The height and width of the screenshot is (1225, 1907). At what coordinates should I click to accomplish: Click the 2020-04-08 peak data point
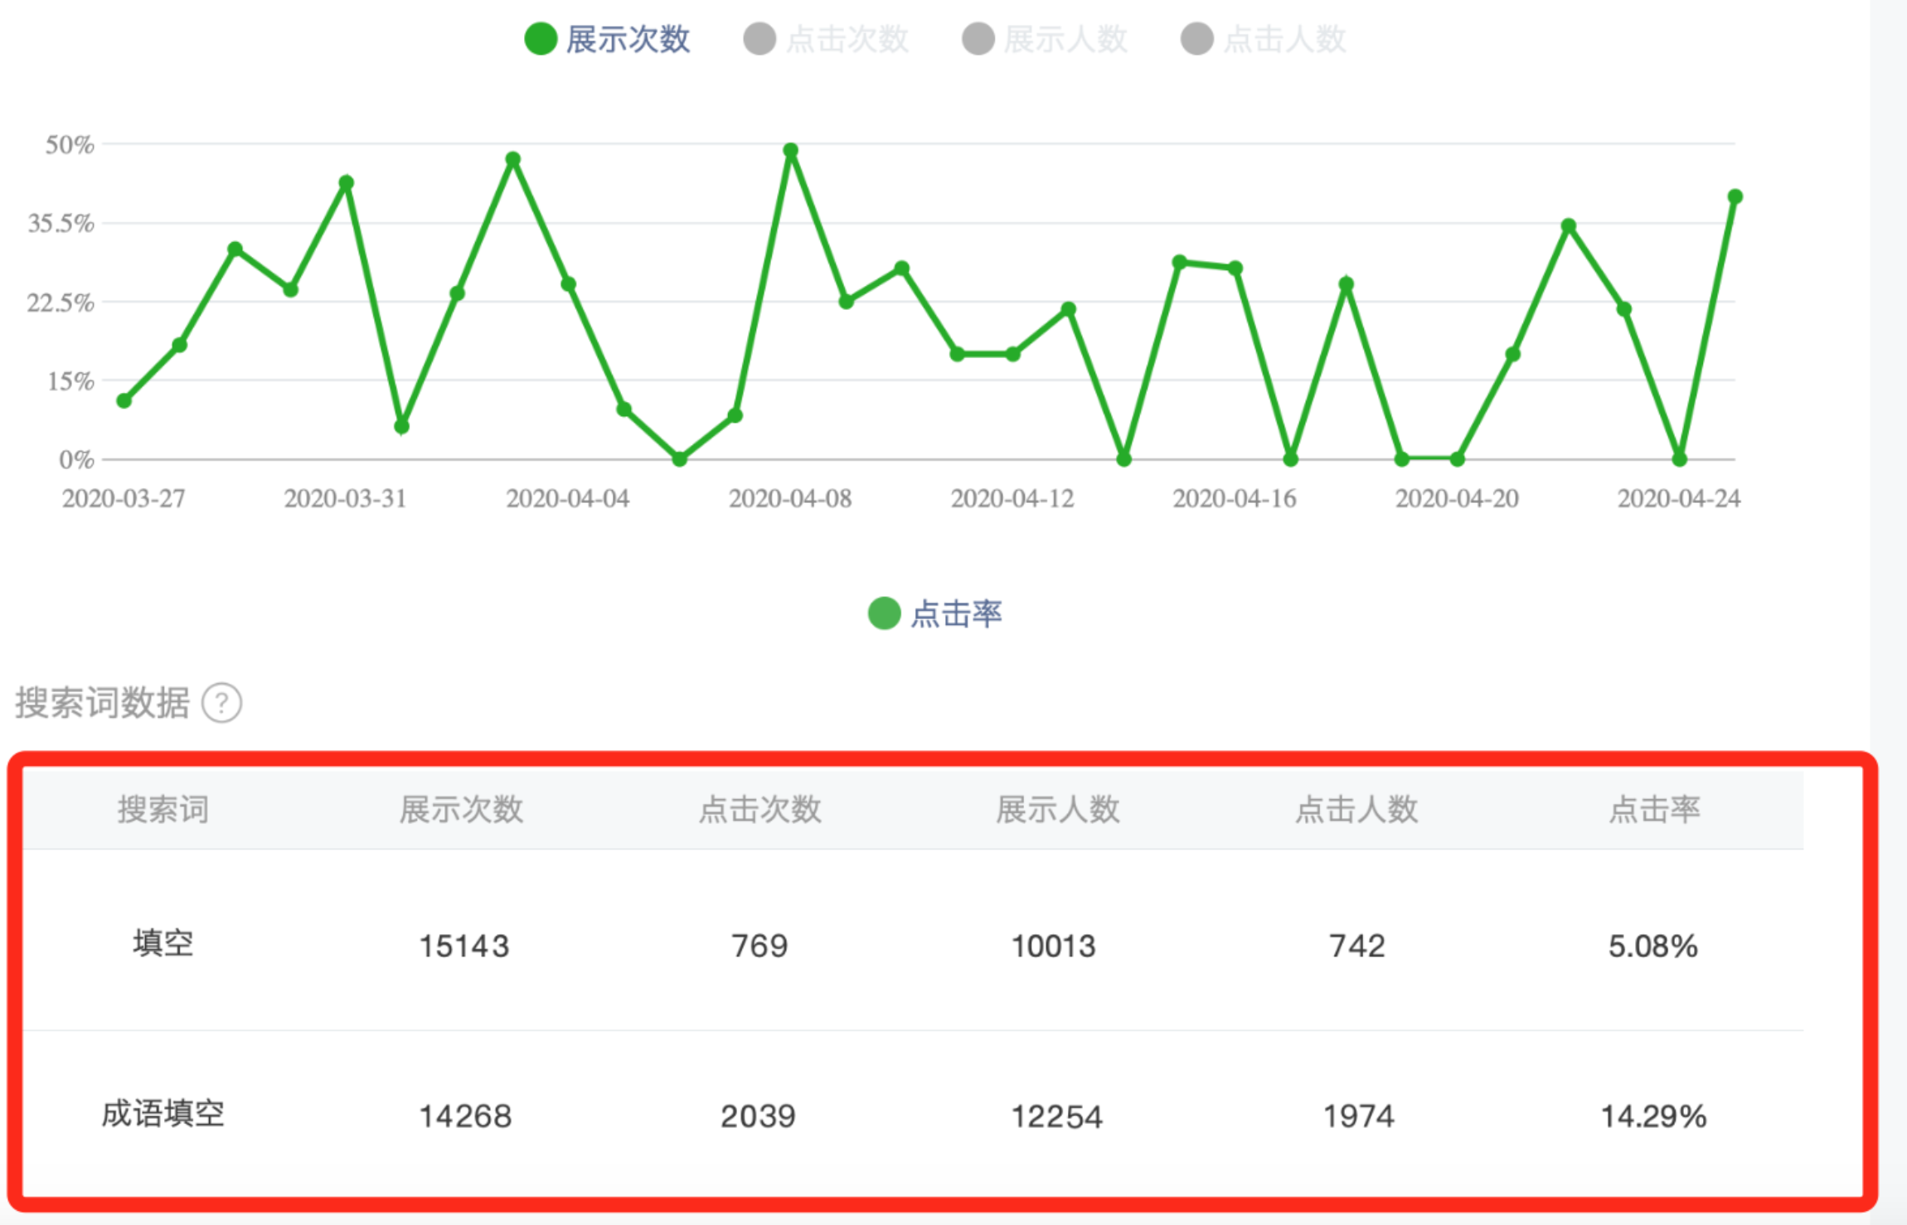click(791, 151)
